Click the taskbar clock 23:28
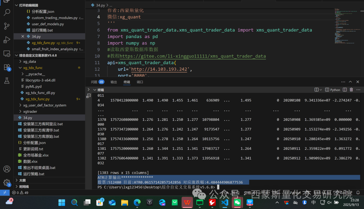The image size is (364, 209). click(354, 200)
